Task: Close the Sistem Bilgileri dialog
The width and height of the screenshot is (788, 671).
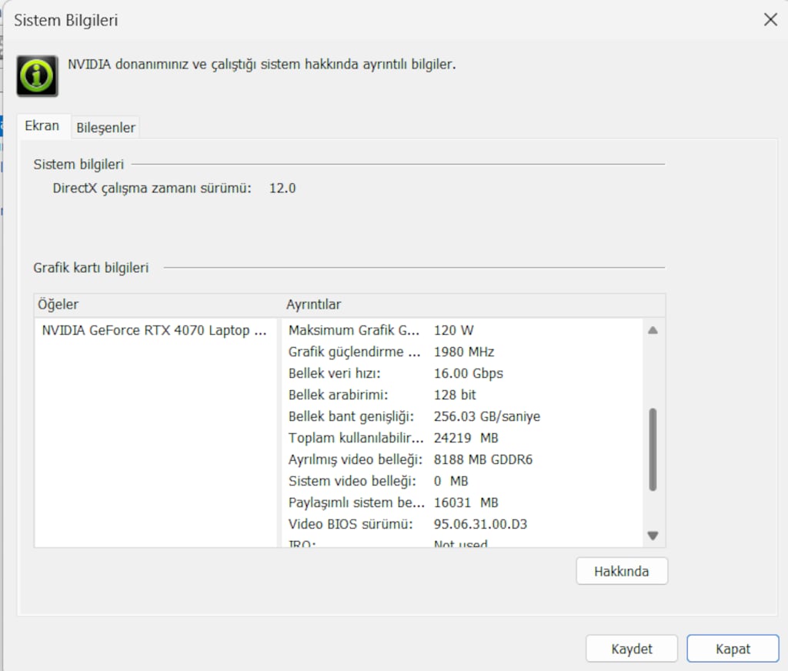Action: 770,20
